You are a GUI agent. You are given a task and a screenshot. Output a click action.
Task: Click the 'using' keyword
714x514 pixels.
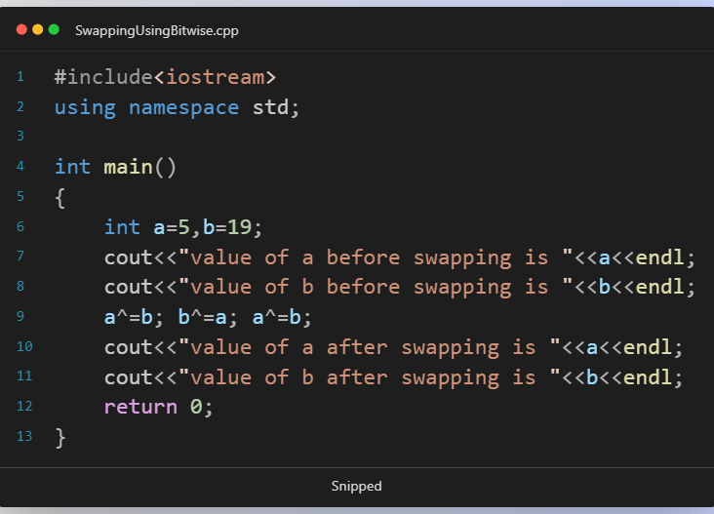(85, 108)
